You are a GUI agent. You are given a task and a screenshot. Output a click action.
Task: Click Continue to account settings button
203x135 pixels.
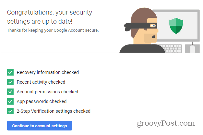(x=40, y=126)
